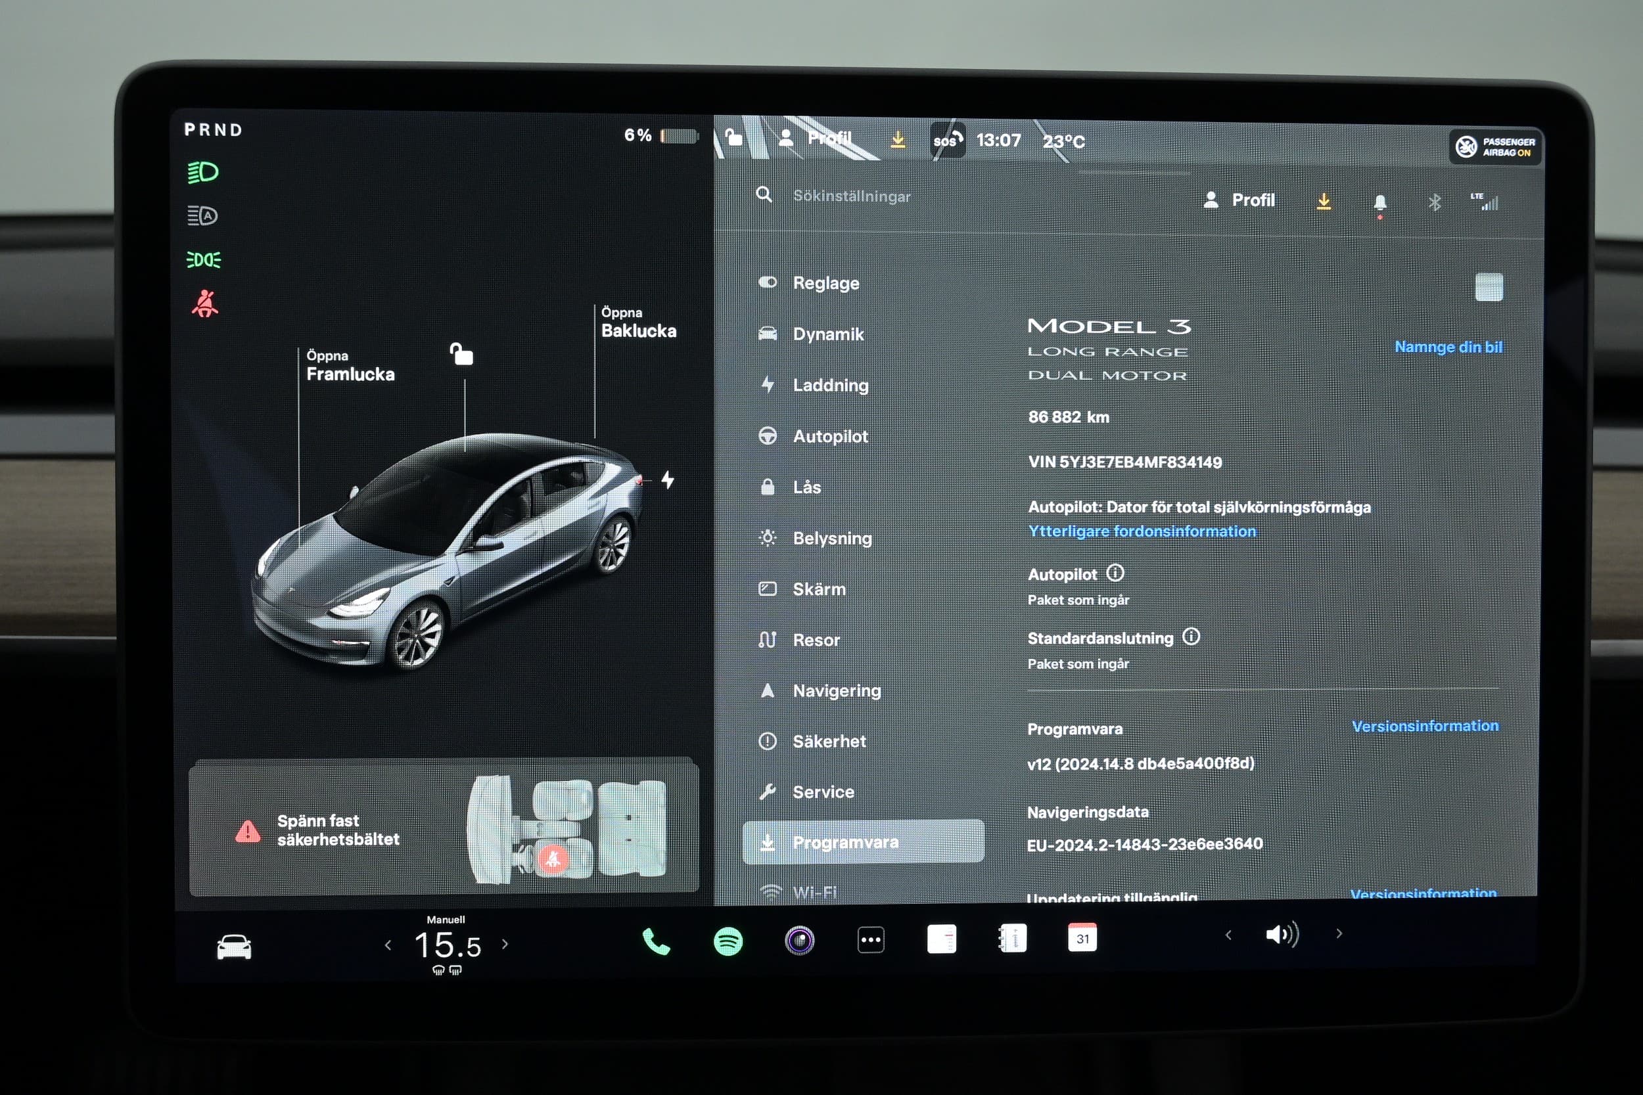This screenshot has width=1643, height=1095.
Task: Toggle the car unlock padlock icon
Action: coord(461,354)
